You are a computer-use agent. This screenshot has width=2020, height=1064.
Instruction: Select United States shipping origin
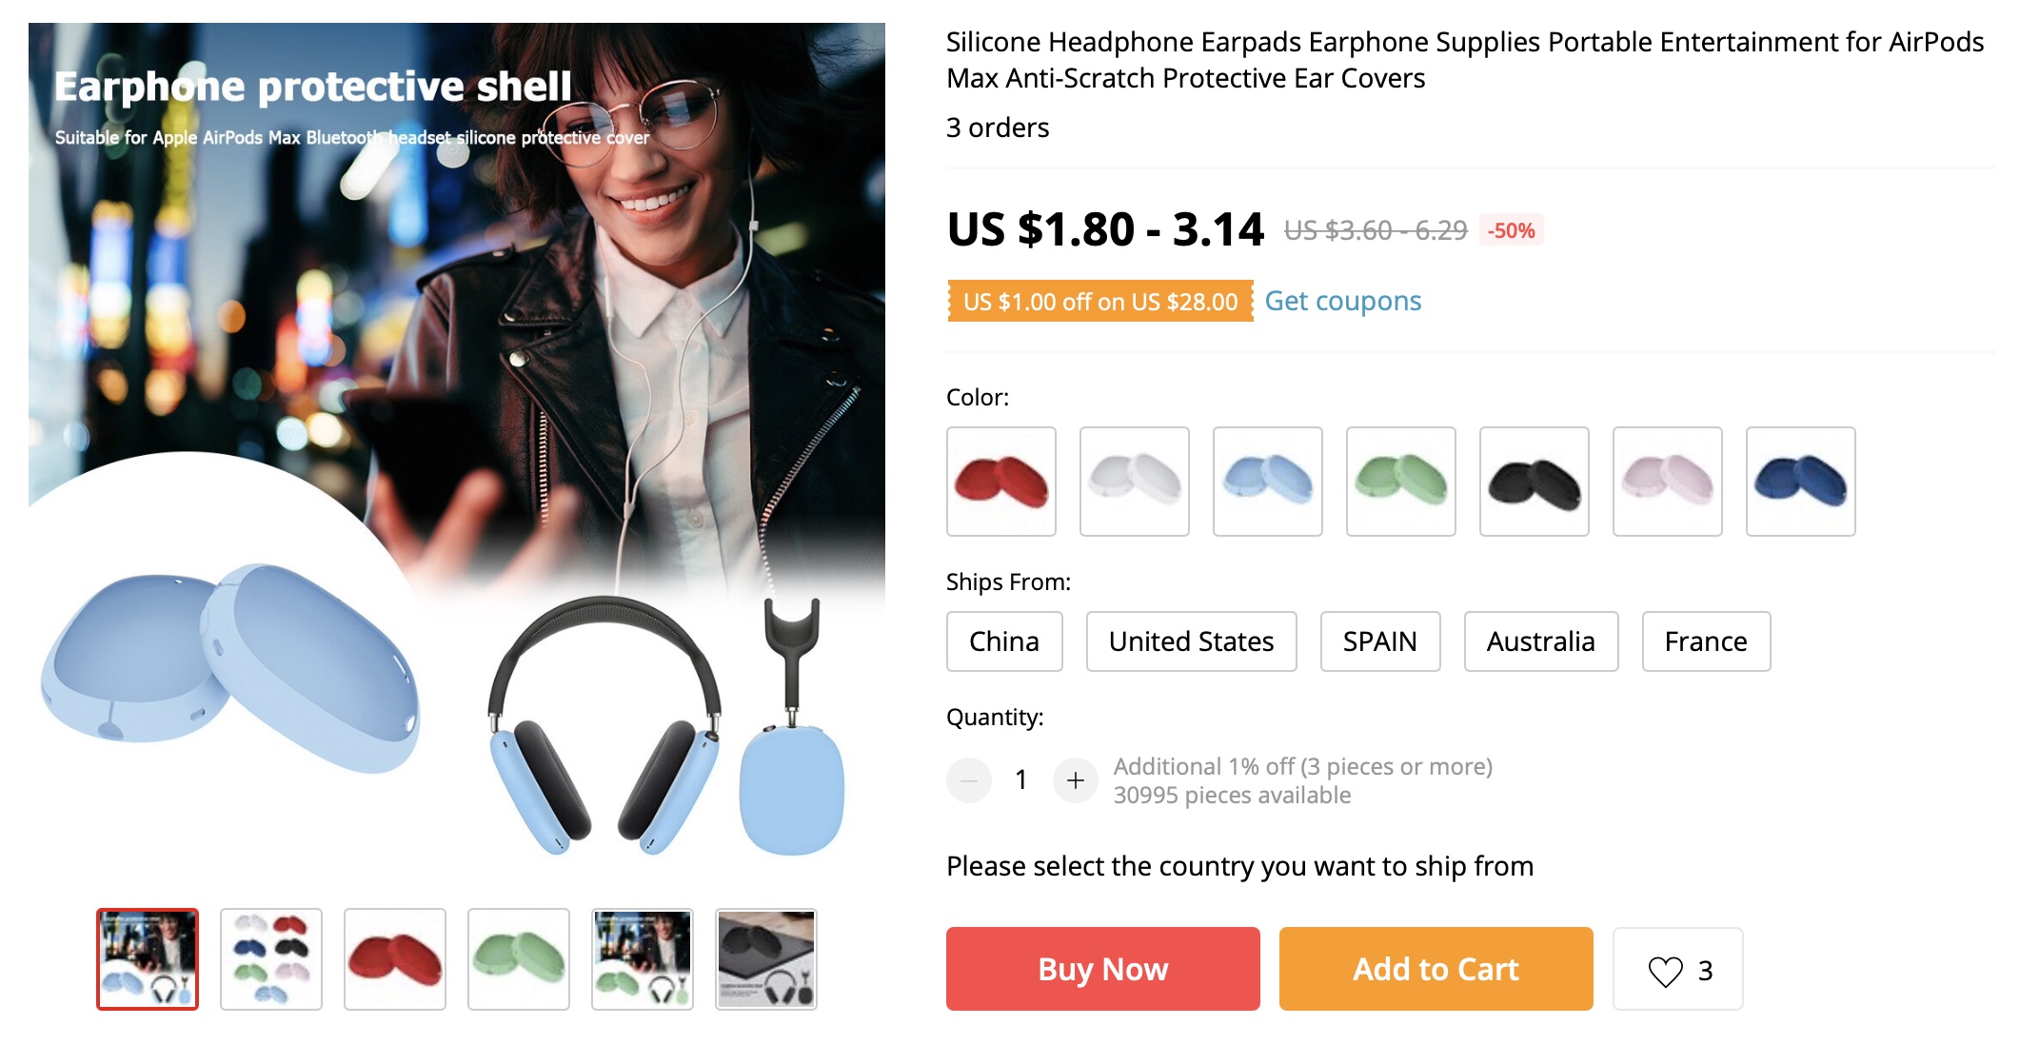(1191, 641)
